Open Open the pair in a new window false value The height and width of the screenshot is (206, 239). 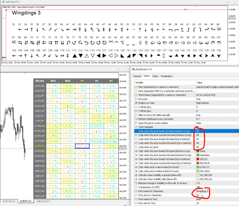tap(217, 123)
